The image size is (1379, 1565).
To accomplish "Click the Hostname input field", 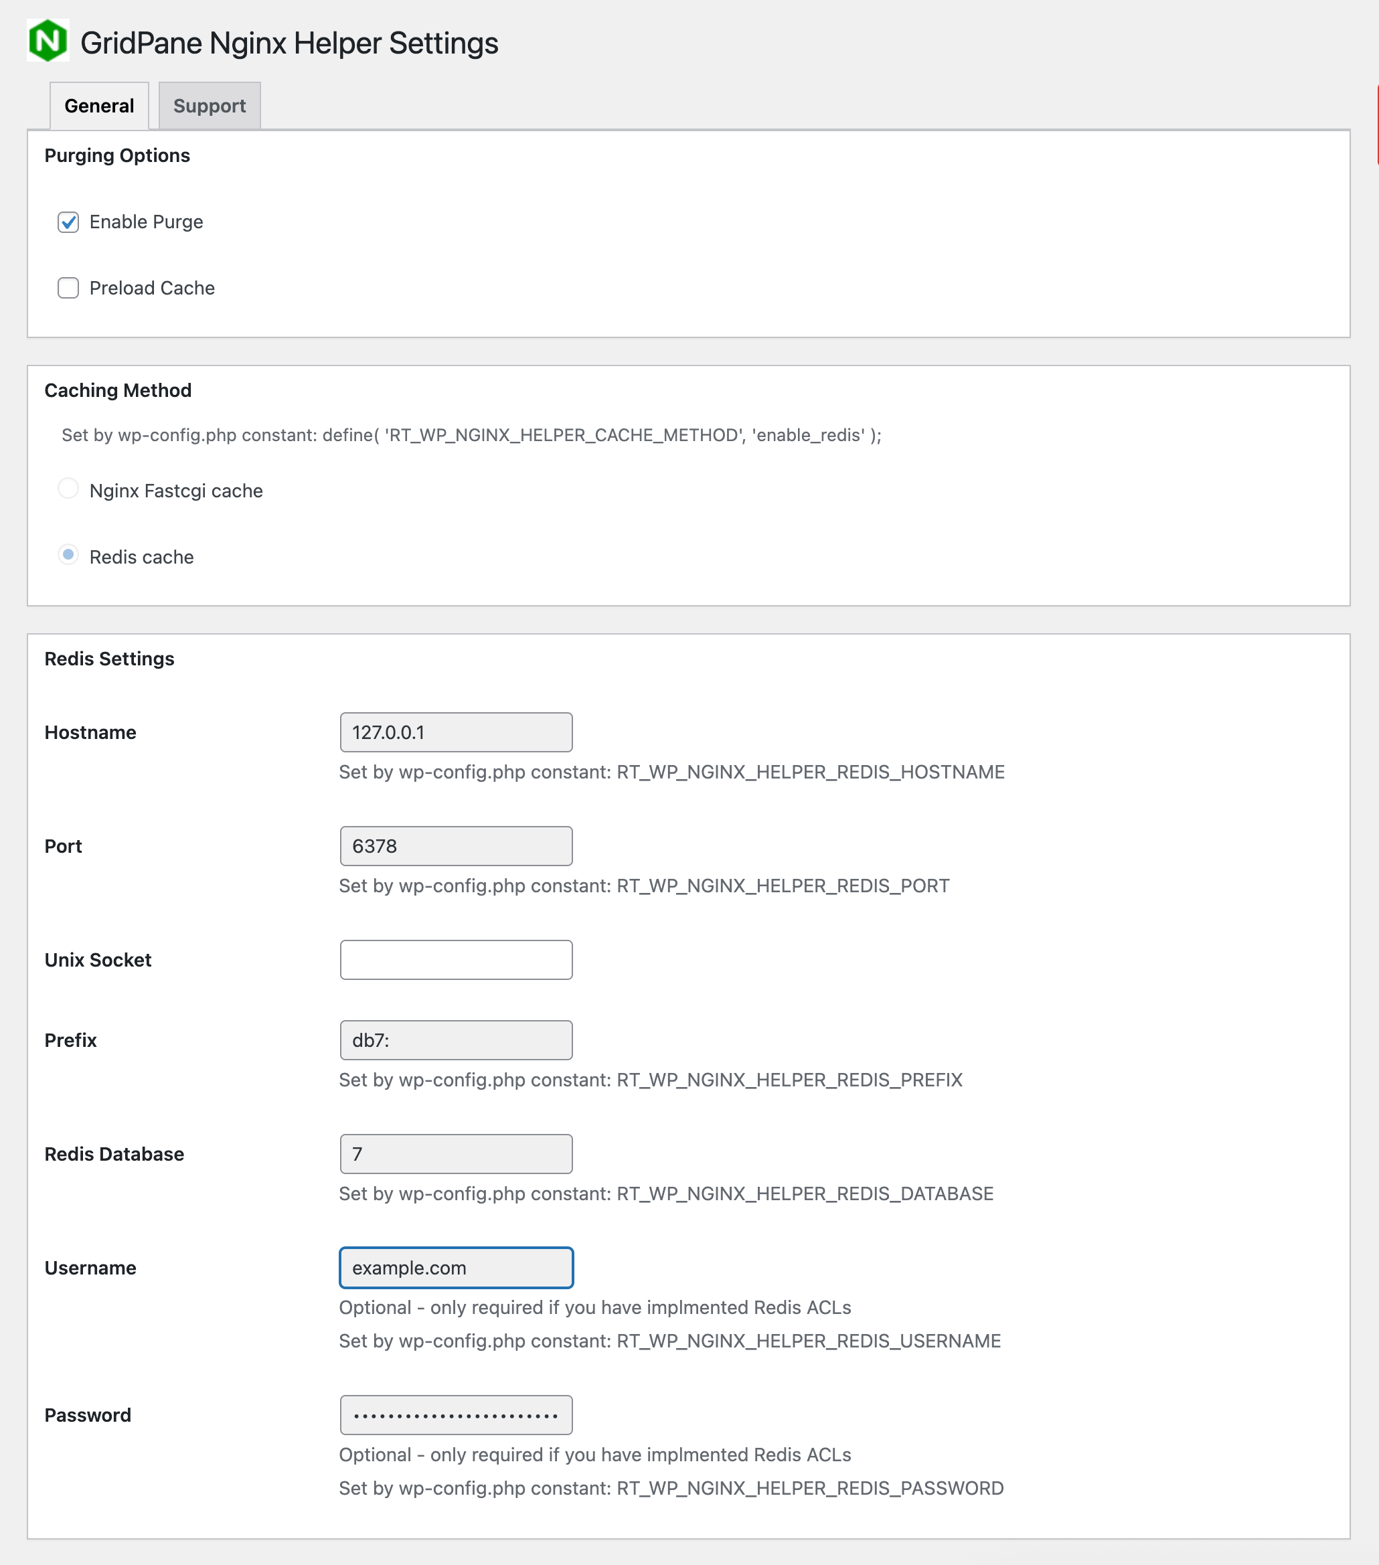I will point(456,732).
